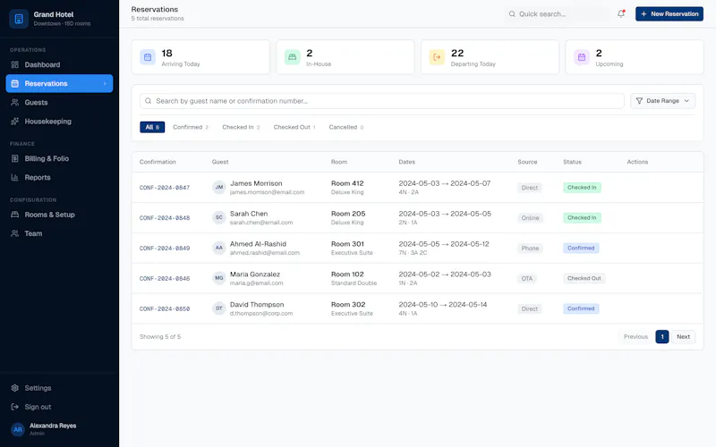Click the Housekeeping sparkle icon in sidebar
The height and width of the screenshot is (447, 716).
[15, 122]
